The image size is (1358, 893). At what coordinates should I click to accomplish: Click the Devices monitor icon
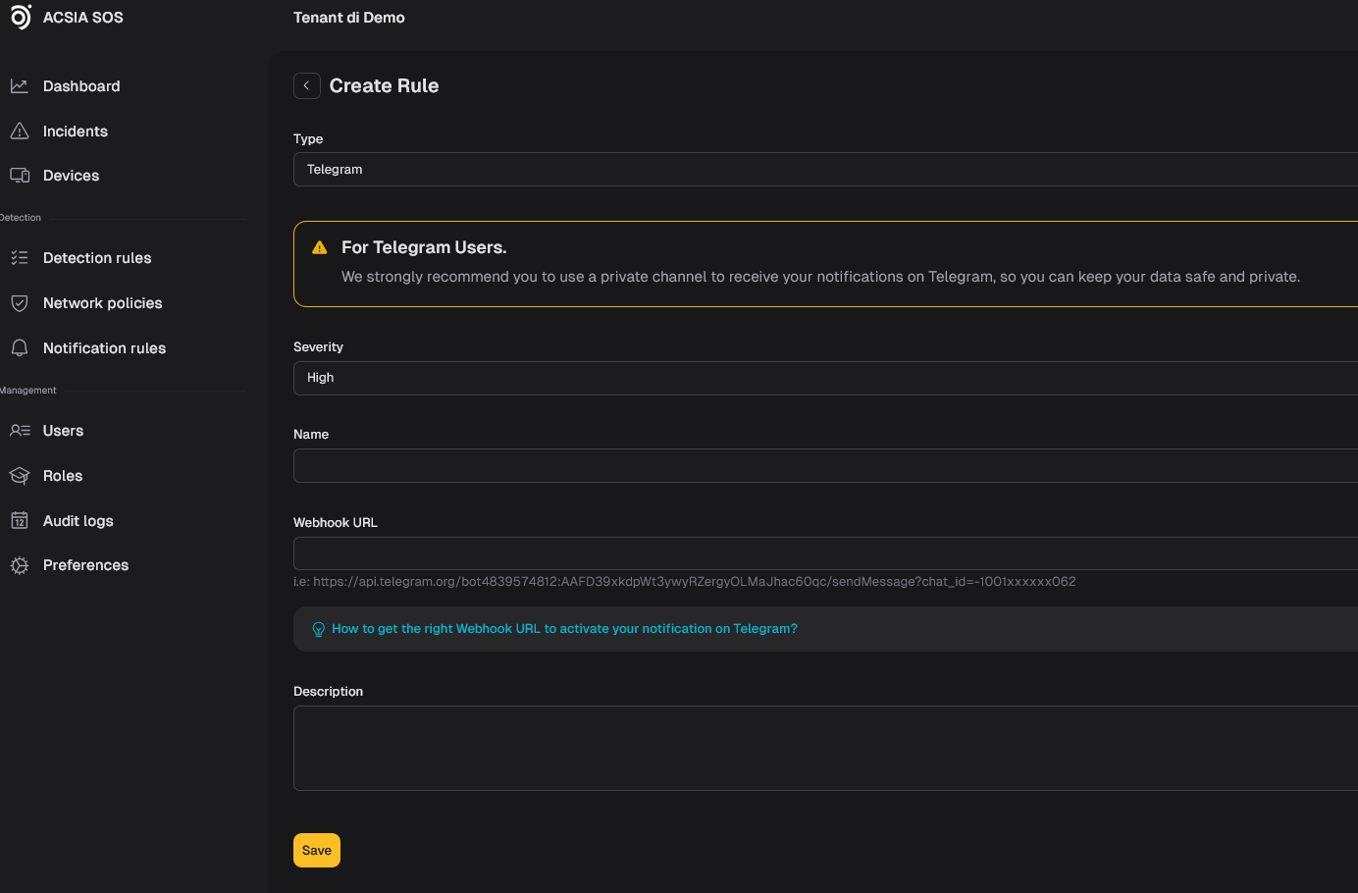pos(20,176)
